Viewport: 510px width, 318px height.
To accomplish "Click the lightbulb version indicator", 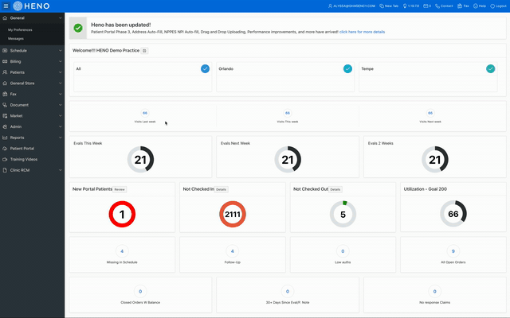I will point(411,6).
